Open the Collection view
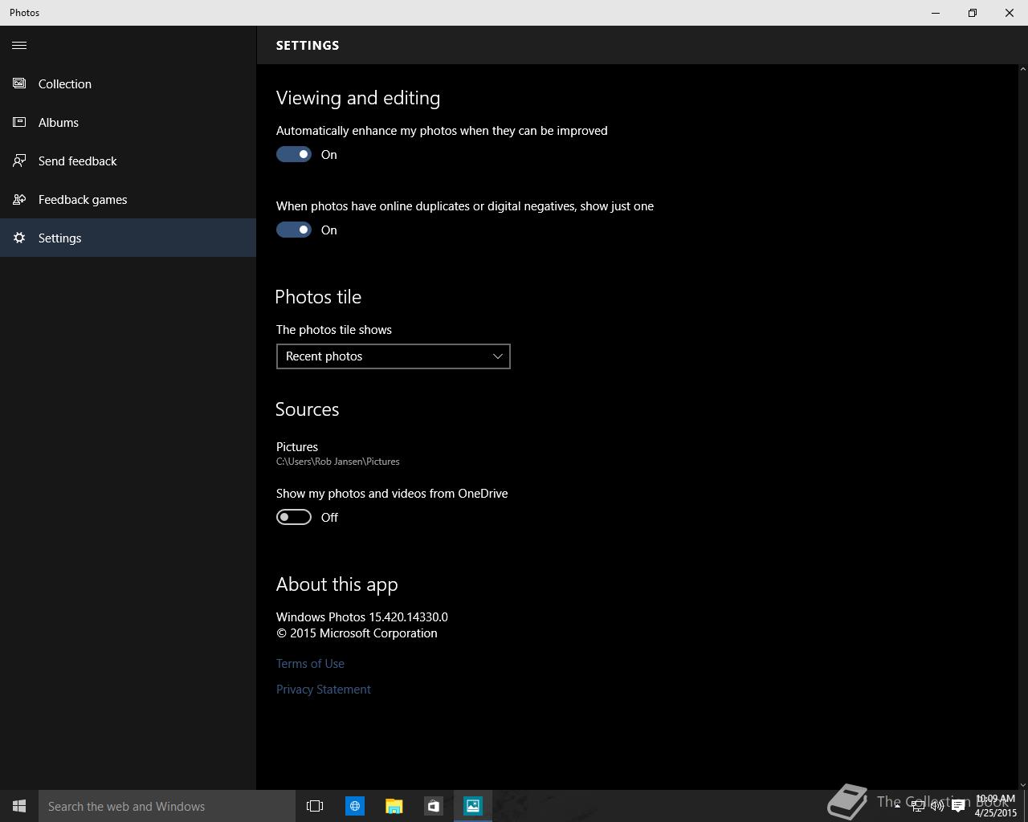Viewport: 1028px width, 822px height. (x=128, y=83)
